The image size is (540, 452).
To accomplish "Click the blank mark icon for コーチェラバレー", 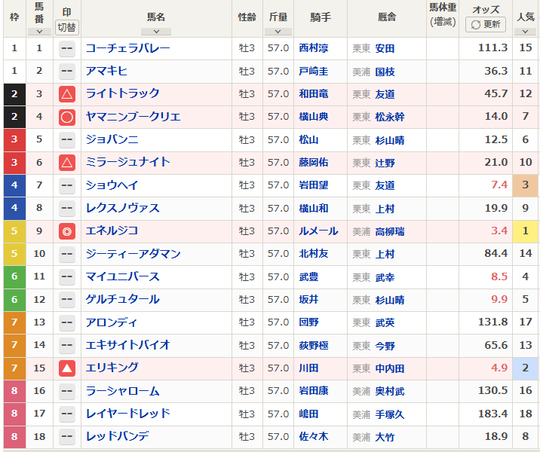I will (66, 48).
